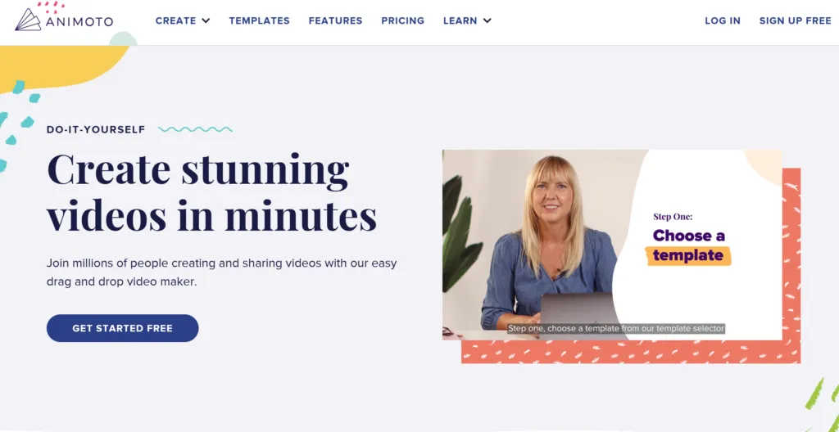
Task: Click the GET STARTED FREE button
Action: pos(123,328)
